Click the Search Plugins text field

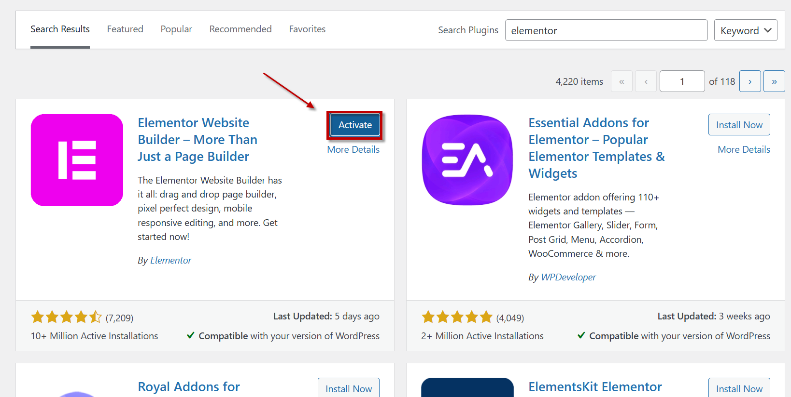[x=606, y=30]
